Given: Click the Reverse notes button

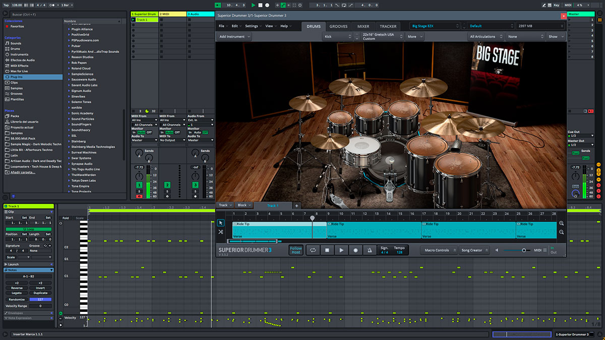Looking at the screenshot, I should coord(17,288).
